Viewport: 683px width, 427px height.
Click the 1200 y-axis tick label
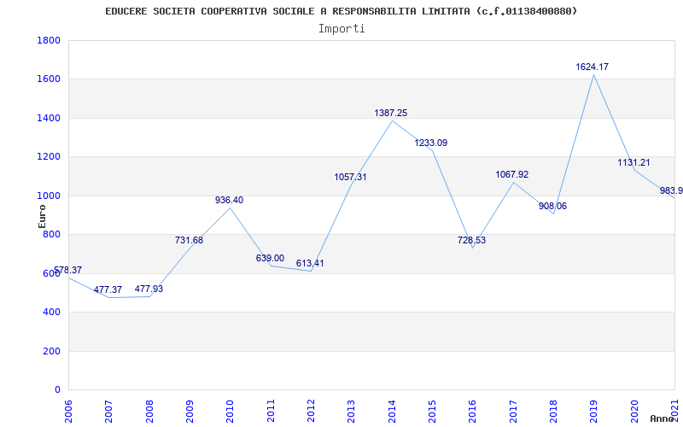pos(49,157)
